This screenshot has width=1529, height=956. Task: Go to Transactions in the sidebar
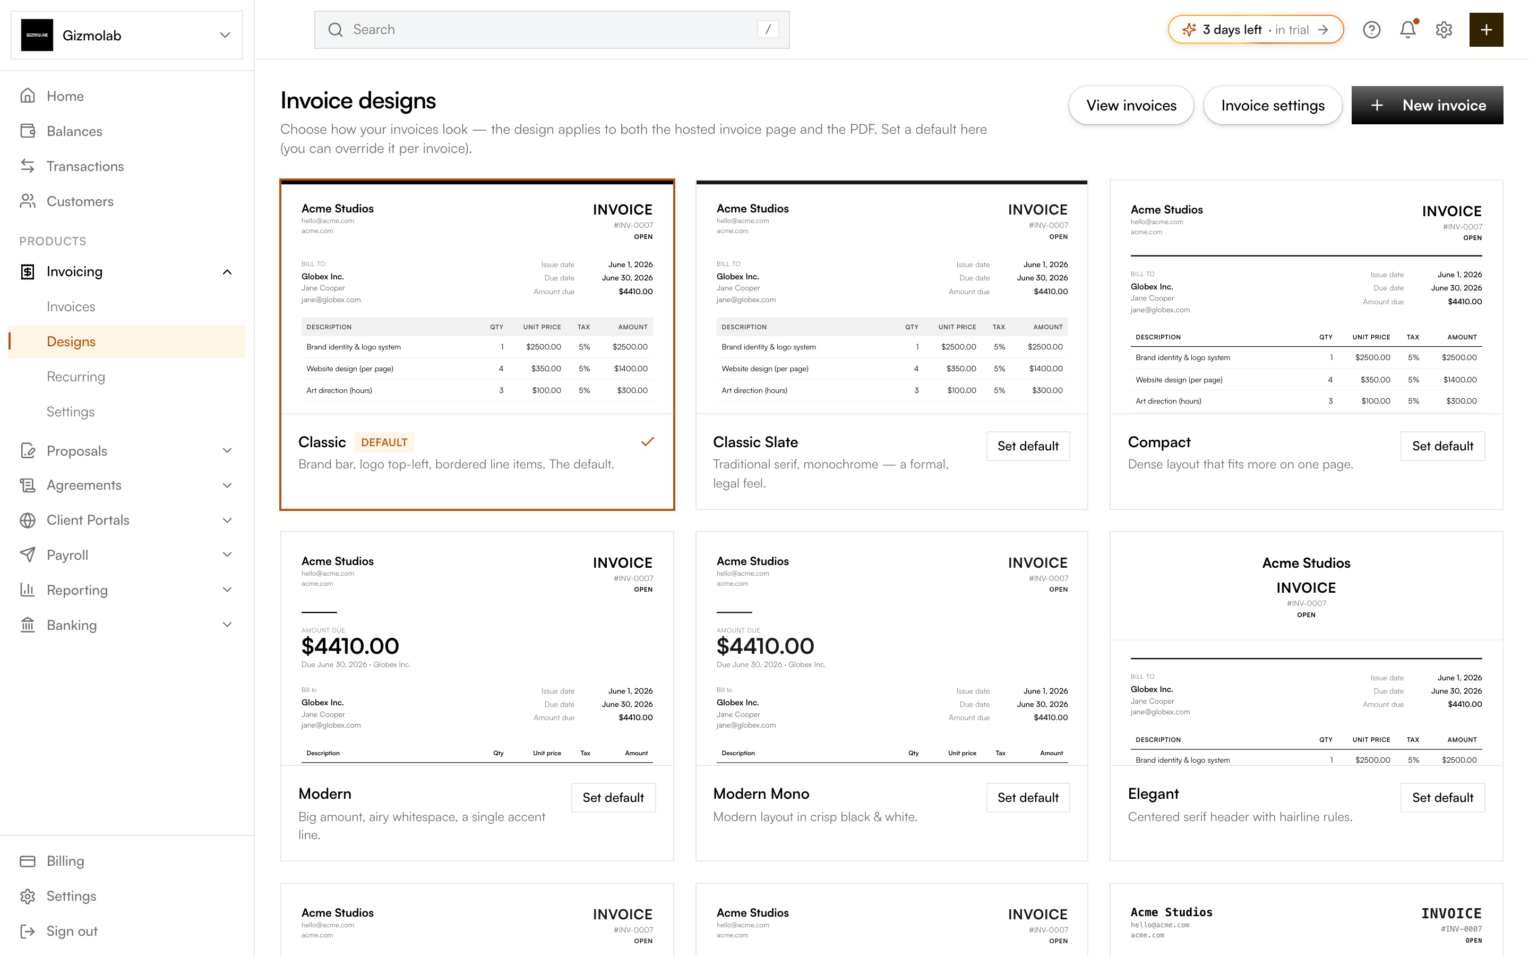click(x=127, y=166)
